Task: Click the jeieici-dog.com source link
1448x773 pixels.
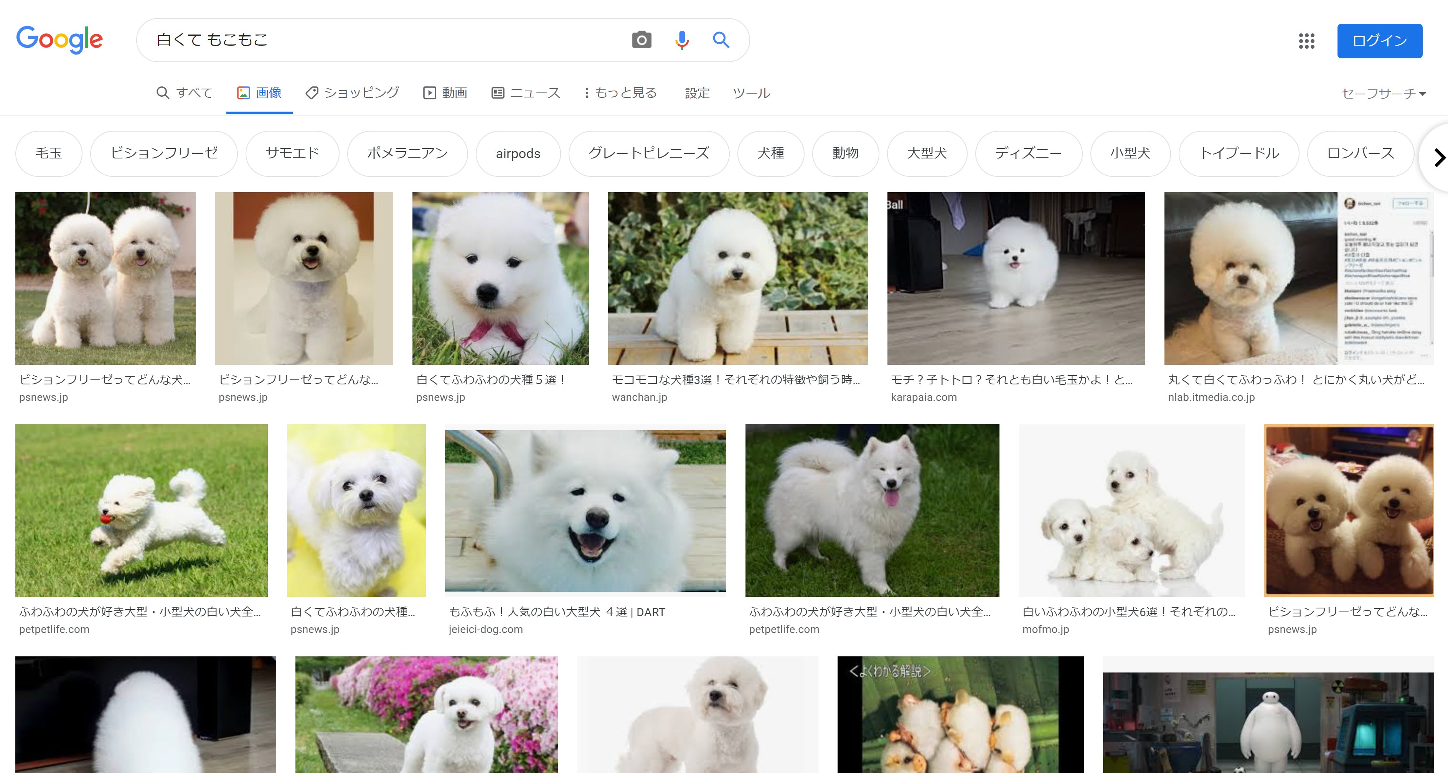Action: [x=486, y=630]
